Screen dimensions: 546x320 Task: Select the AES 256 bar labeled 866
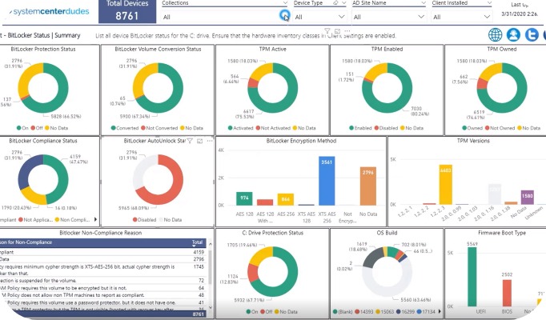(286, 199)
